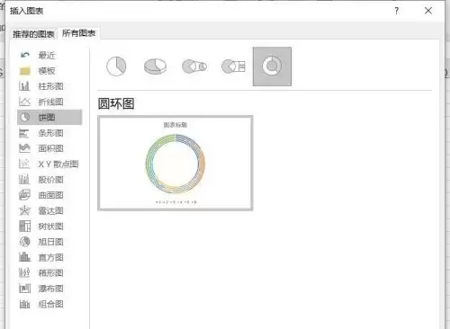Select the basic pie chart subtype icon
This screenshot has width=450, height=329.
point(116,67)
